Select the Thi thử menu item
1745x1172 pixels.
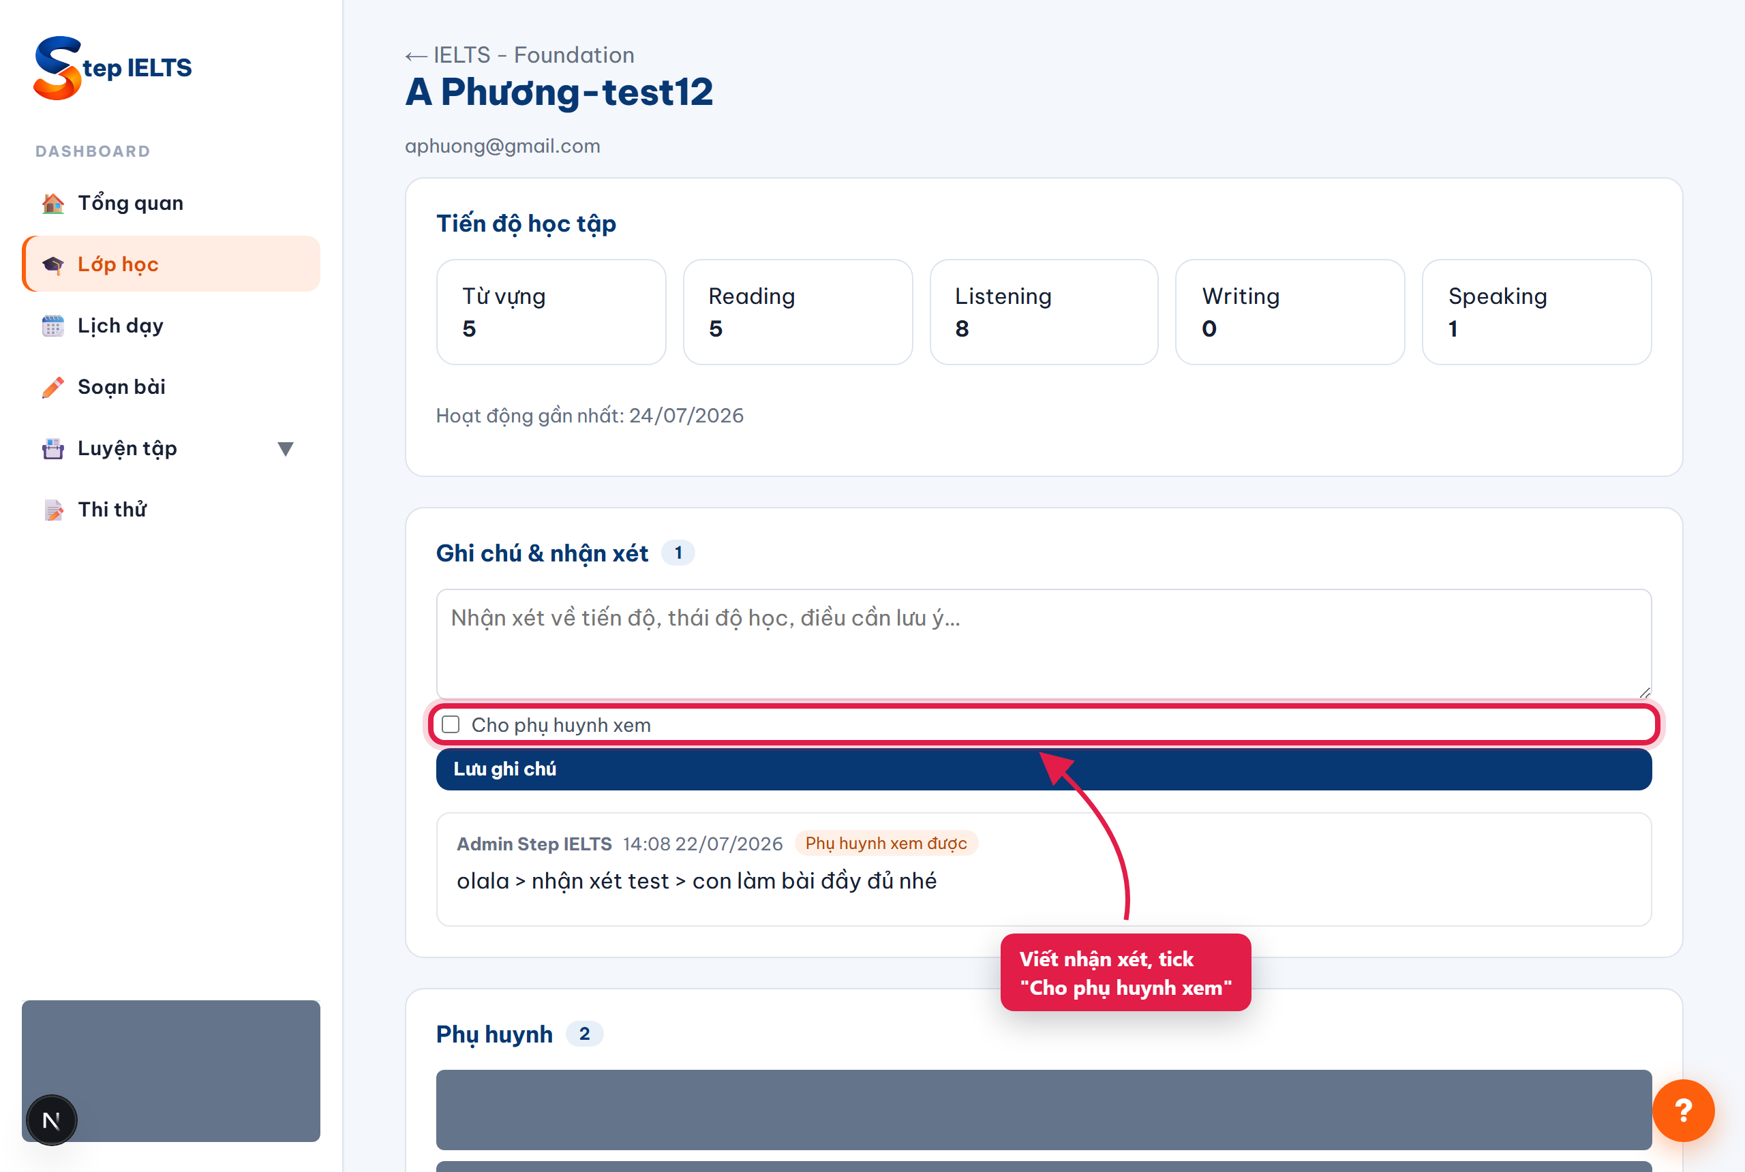(x=171, y=510)
